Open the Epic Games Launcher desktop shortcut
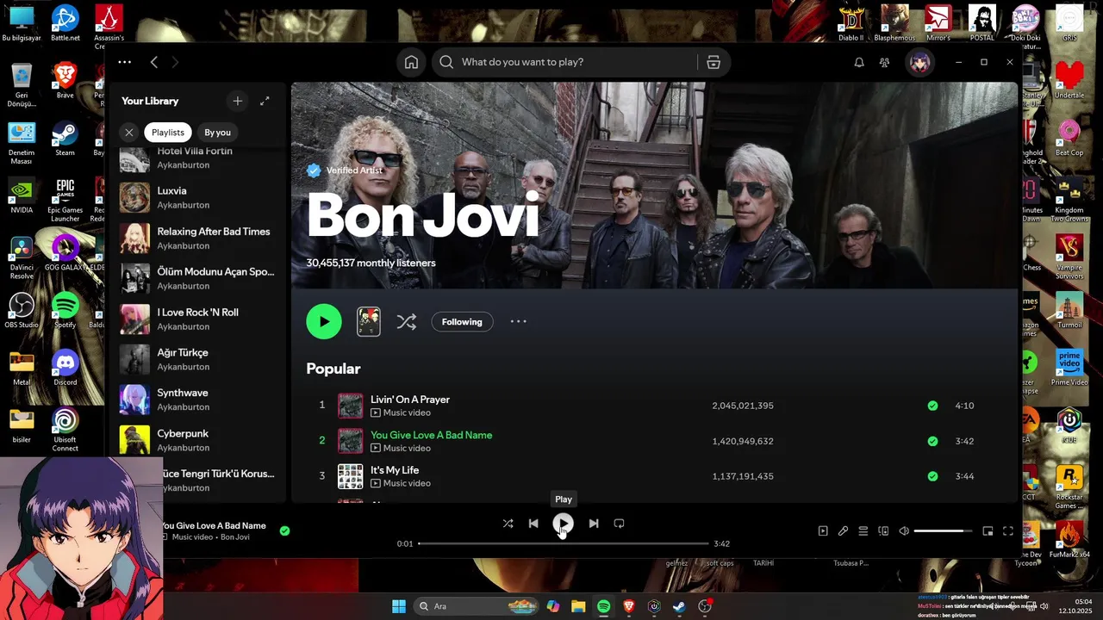Image resolution: width=1103 pixels, height=620 pixels. click(65, 200)
